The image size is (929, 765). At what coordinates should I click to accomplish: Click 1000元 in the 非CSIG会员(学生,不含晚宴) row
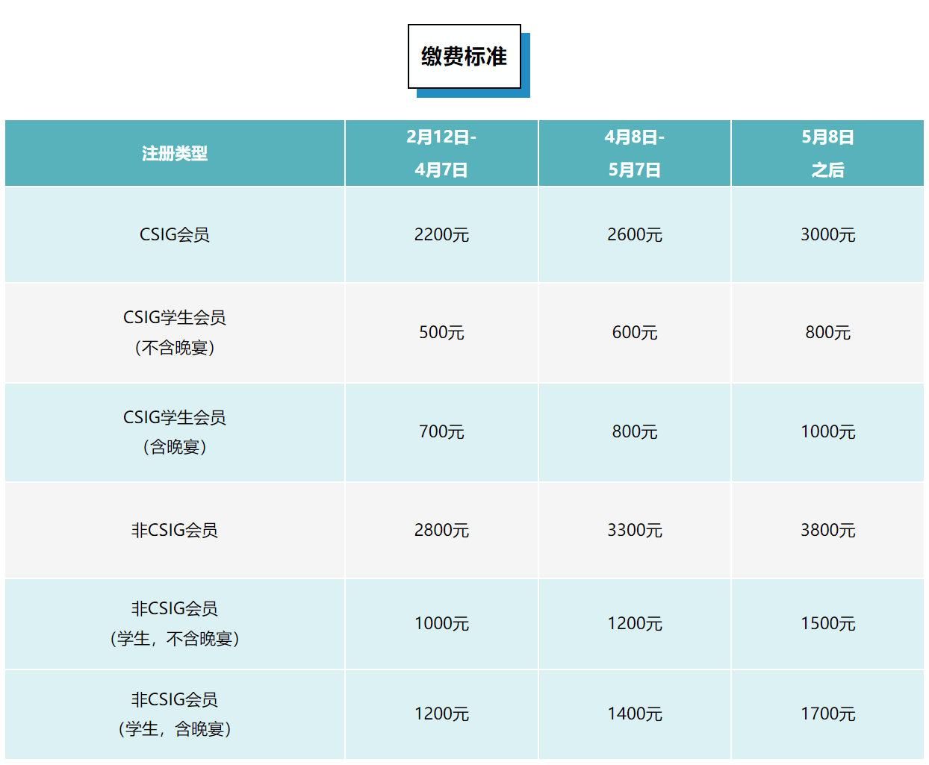point(441,624)
